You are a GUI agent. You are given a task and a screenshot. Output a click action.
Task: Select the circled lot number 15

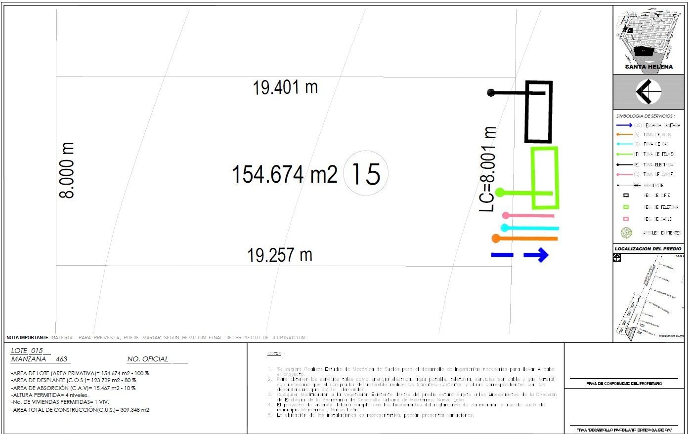point(366,173)
